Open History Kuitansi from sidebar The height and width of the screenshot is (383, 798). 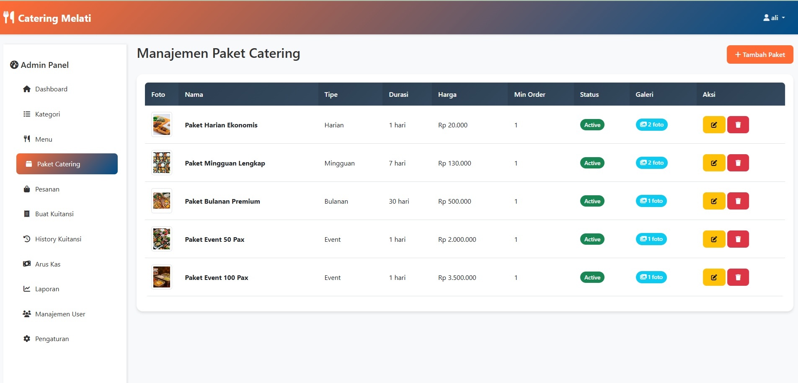[x=58, y=239]
